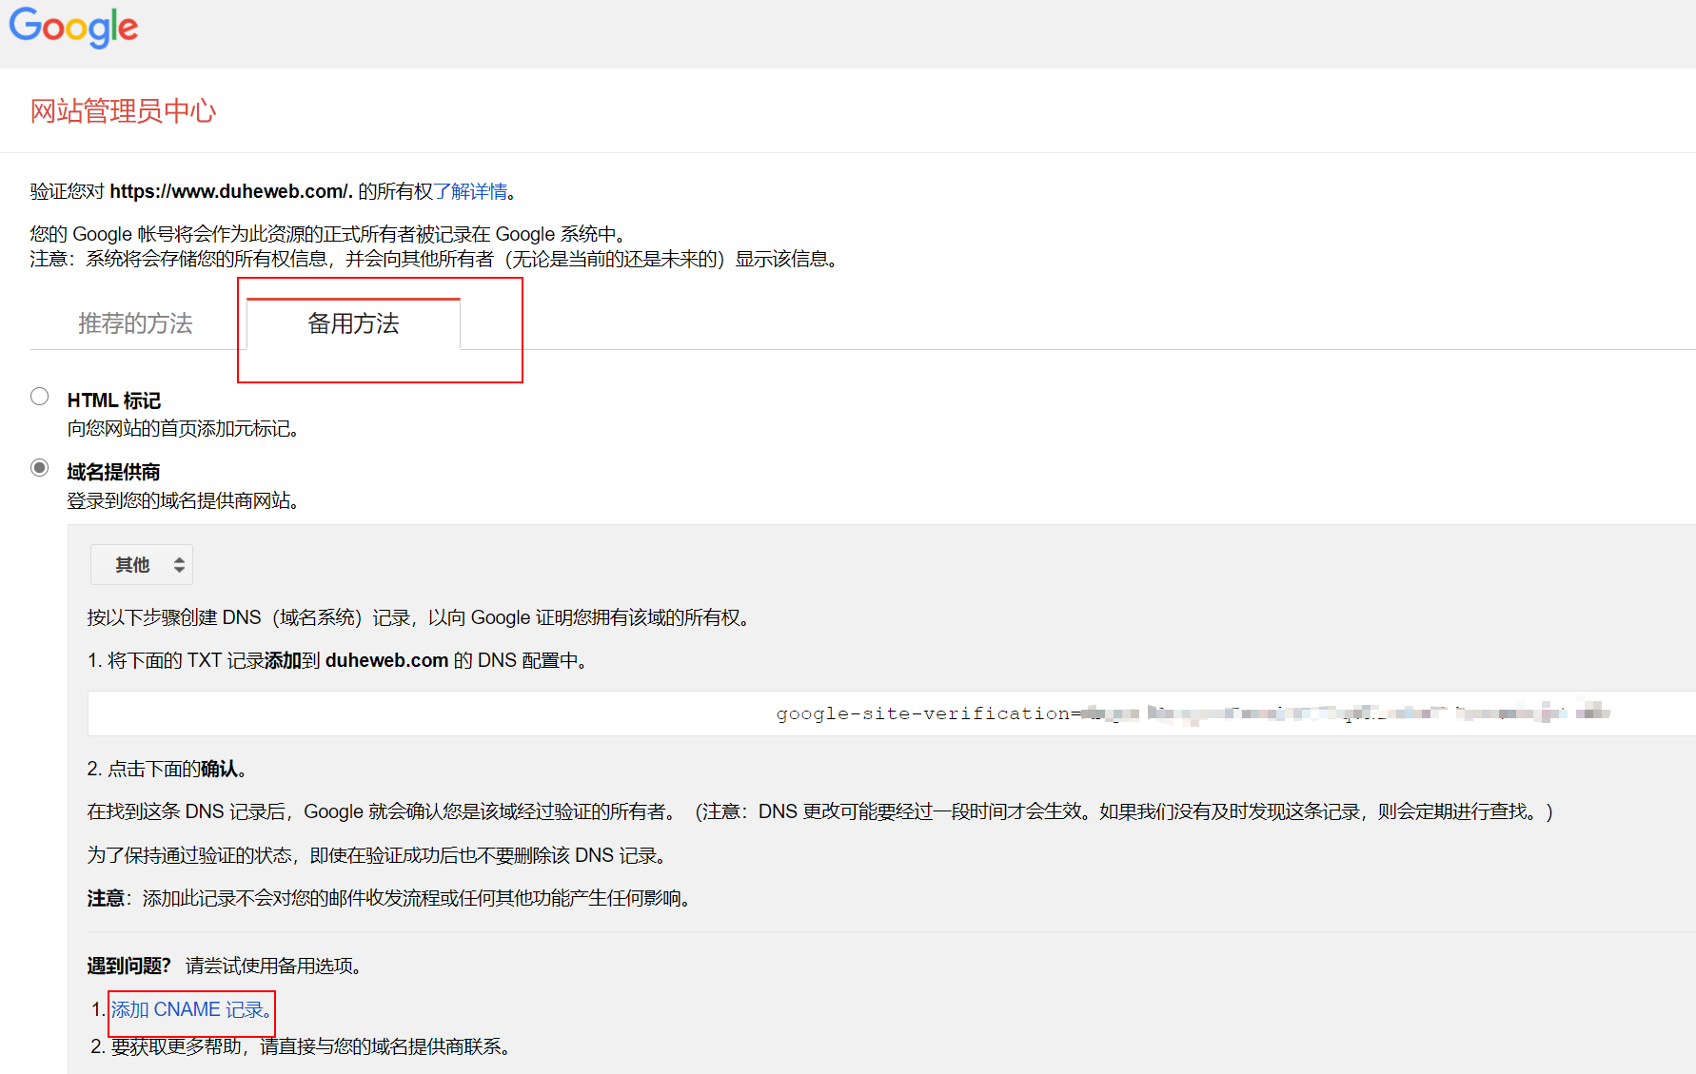
Task: Select the 域名提供商 radio button
Action: [39, 468]
